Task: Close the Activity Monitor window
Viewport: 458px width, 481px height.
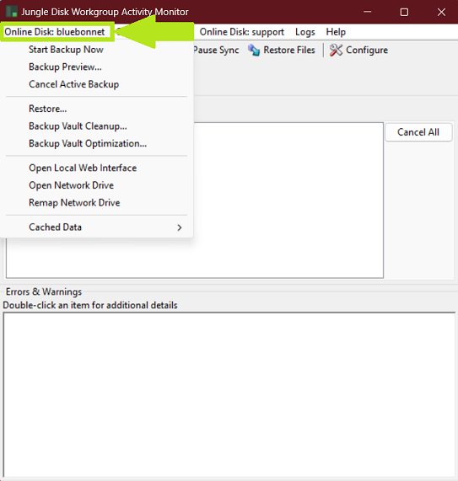Action: (x=441, y=12)
